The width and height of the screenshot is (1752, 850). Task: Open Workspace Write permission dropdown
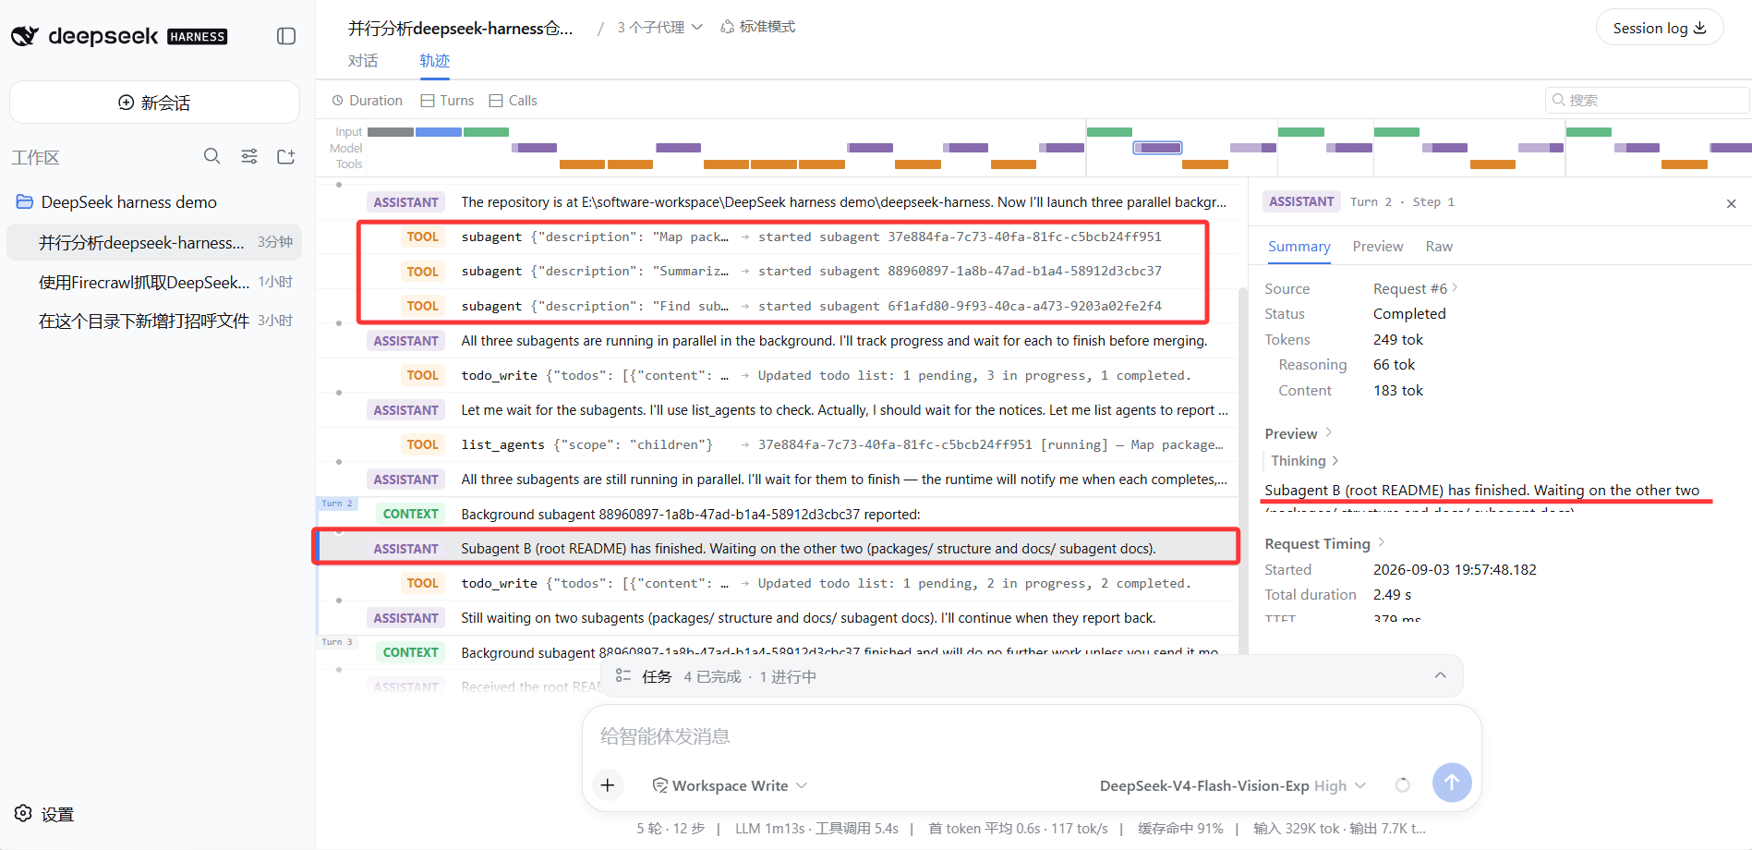pyautogui.click(x=730, y=785)
